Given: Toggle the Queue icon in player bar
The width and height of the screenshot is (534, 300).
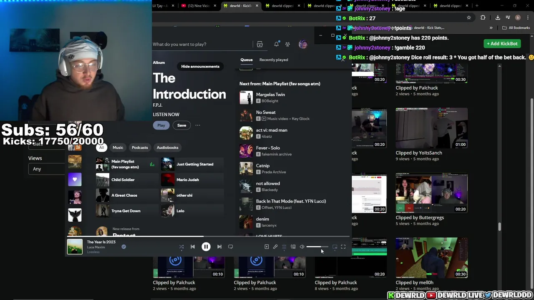Looking at the screenshot, I should (x=284, y=247).
